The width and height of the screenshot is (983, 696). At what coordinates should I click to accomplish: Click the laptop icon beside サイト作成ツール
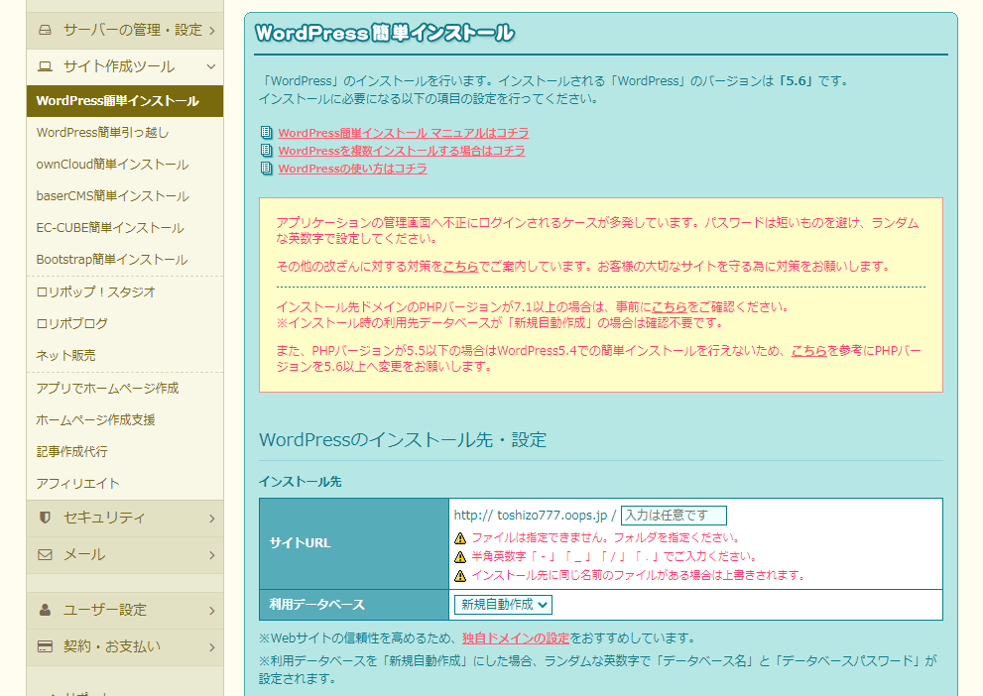tap(45, 67)
